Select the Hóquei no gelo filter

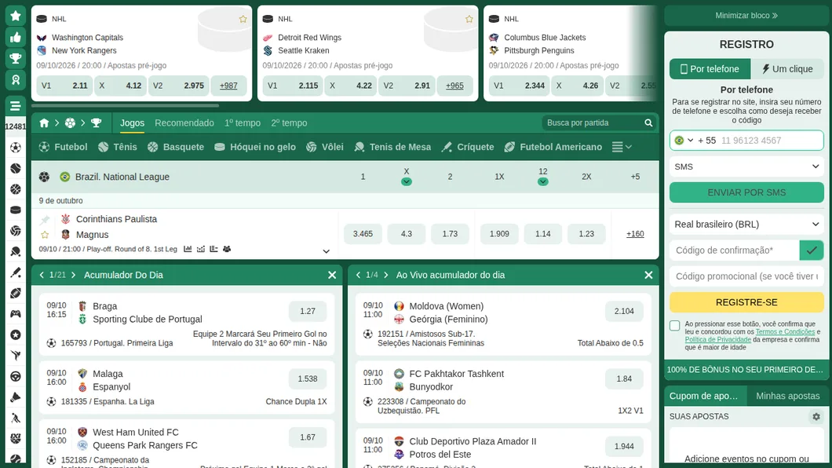[255, 147]
